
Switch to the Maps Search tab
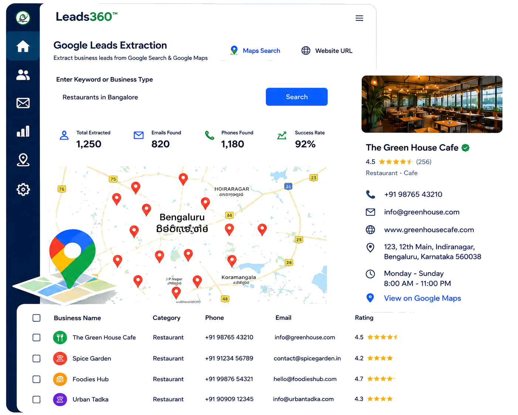pos(255,51)
